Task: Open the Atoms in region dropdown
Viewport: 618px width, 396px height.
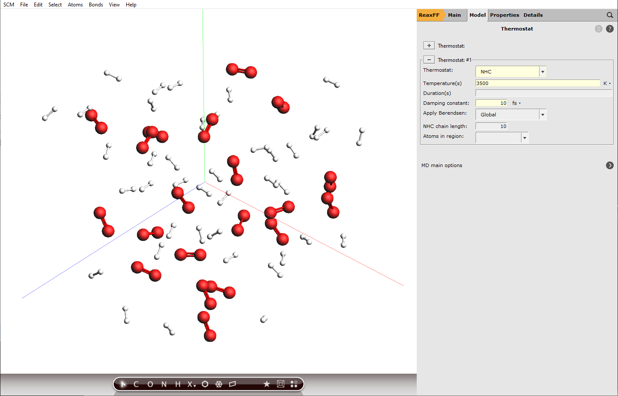Action: coord(524,137)
